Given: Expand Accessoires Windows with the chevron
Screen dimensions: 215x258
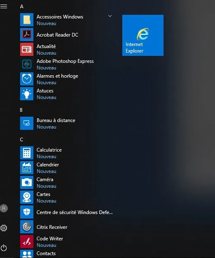Looking at the screenshot, I should 110,16.
